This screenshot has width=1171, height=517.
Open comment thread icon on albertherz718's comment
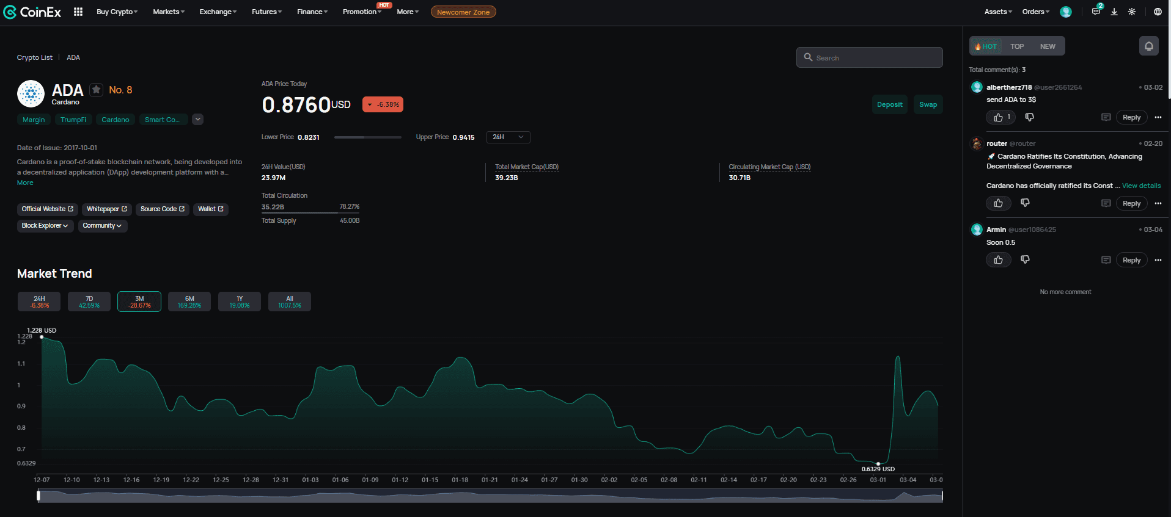point(1106,117)
